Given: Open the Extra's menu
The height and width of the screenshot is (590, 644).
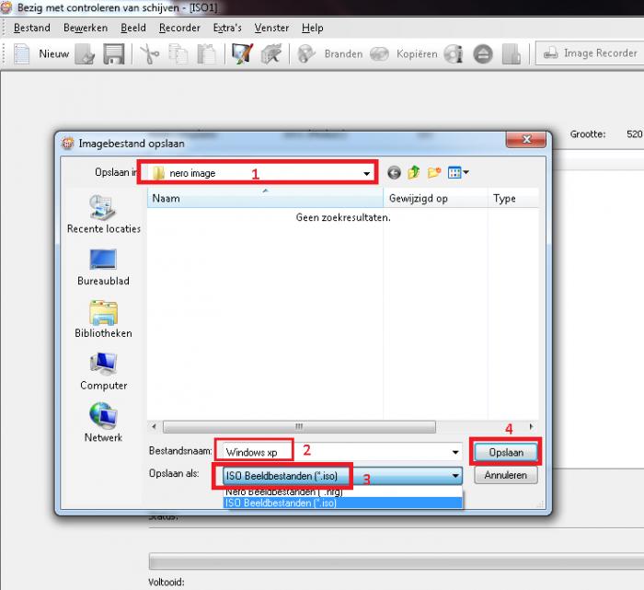Looking at the screenshot, I should (227, 28).
